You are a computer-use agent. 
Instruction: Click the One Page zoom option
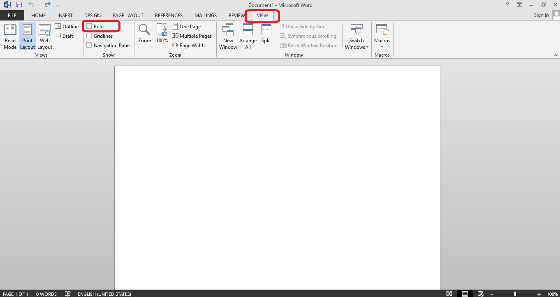click(186, 26)
